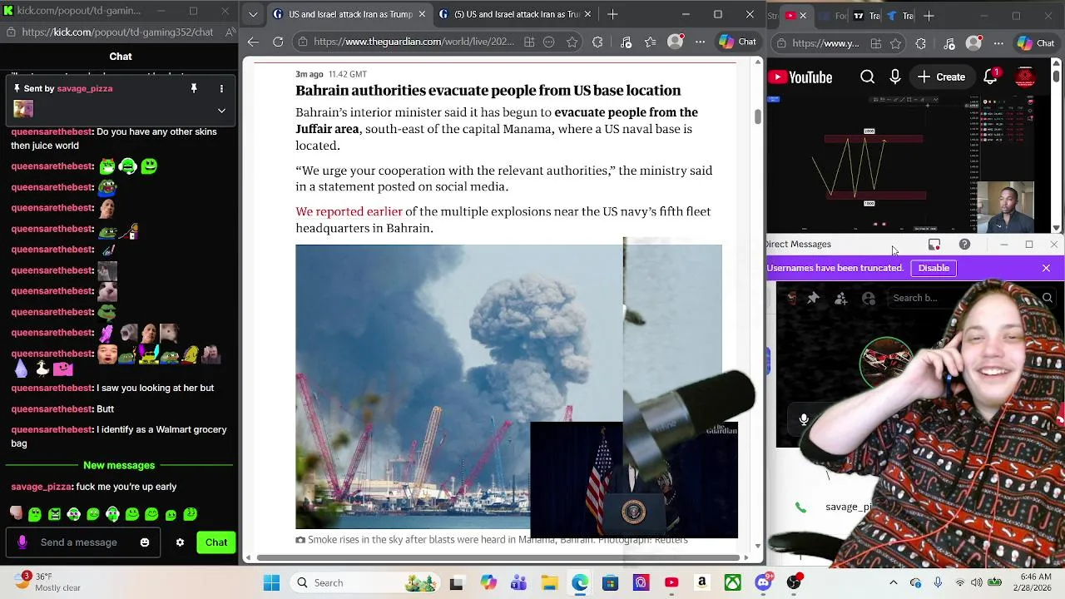Click the green phone icon beside savage_pizza
Viewport: 1065px width, 599px height.
point(800,507)
